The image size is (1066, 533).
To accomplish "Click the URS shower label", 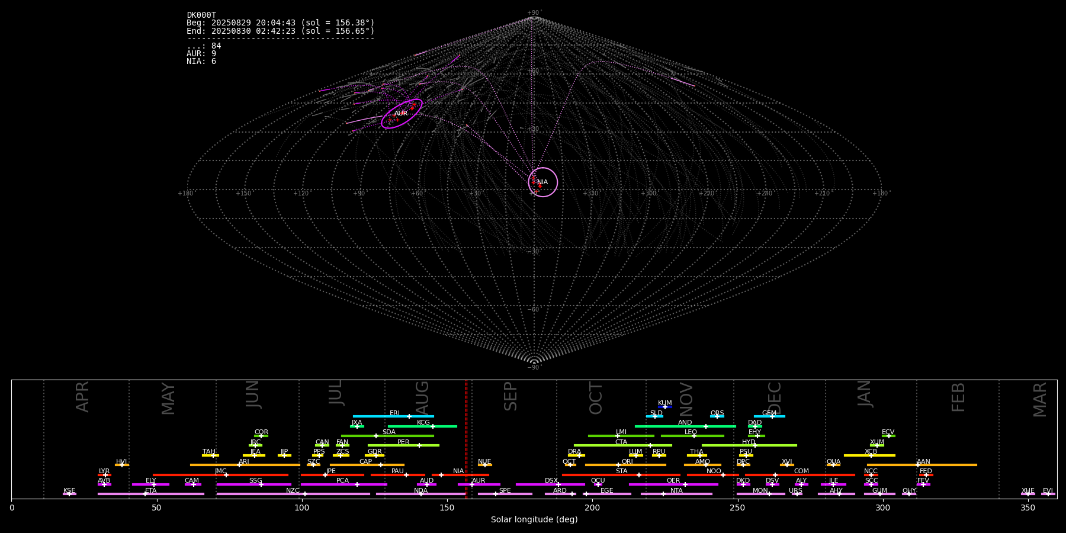I will coord(795,491).
